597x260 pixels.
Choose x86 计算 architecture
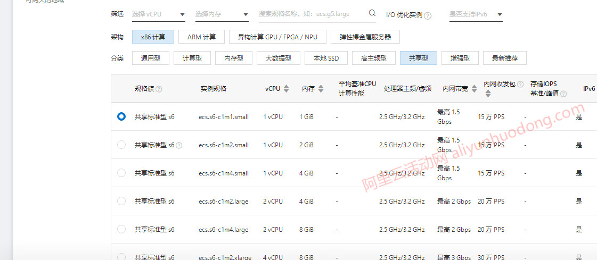(x=153, y=37)
